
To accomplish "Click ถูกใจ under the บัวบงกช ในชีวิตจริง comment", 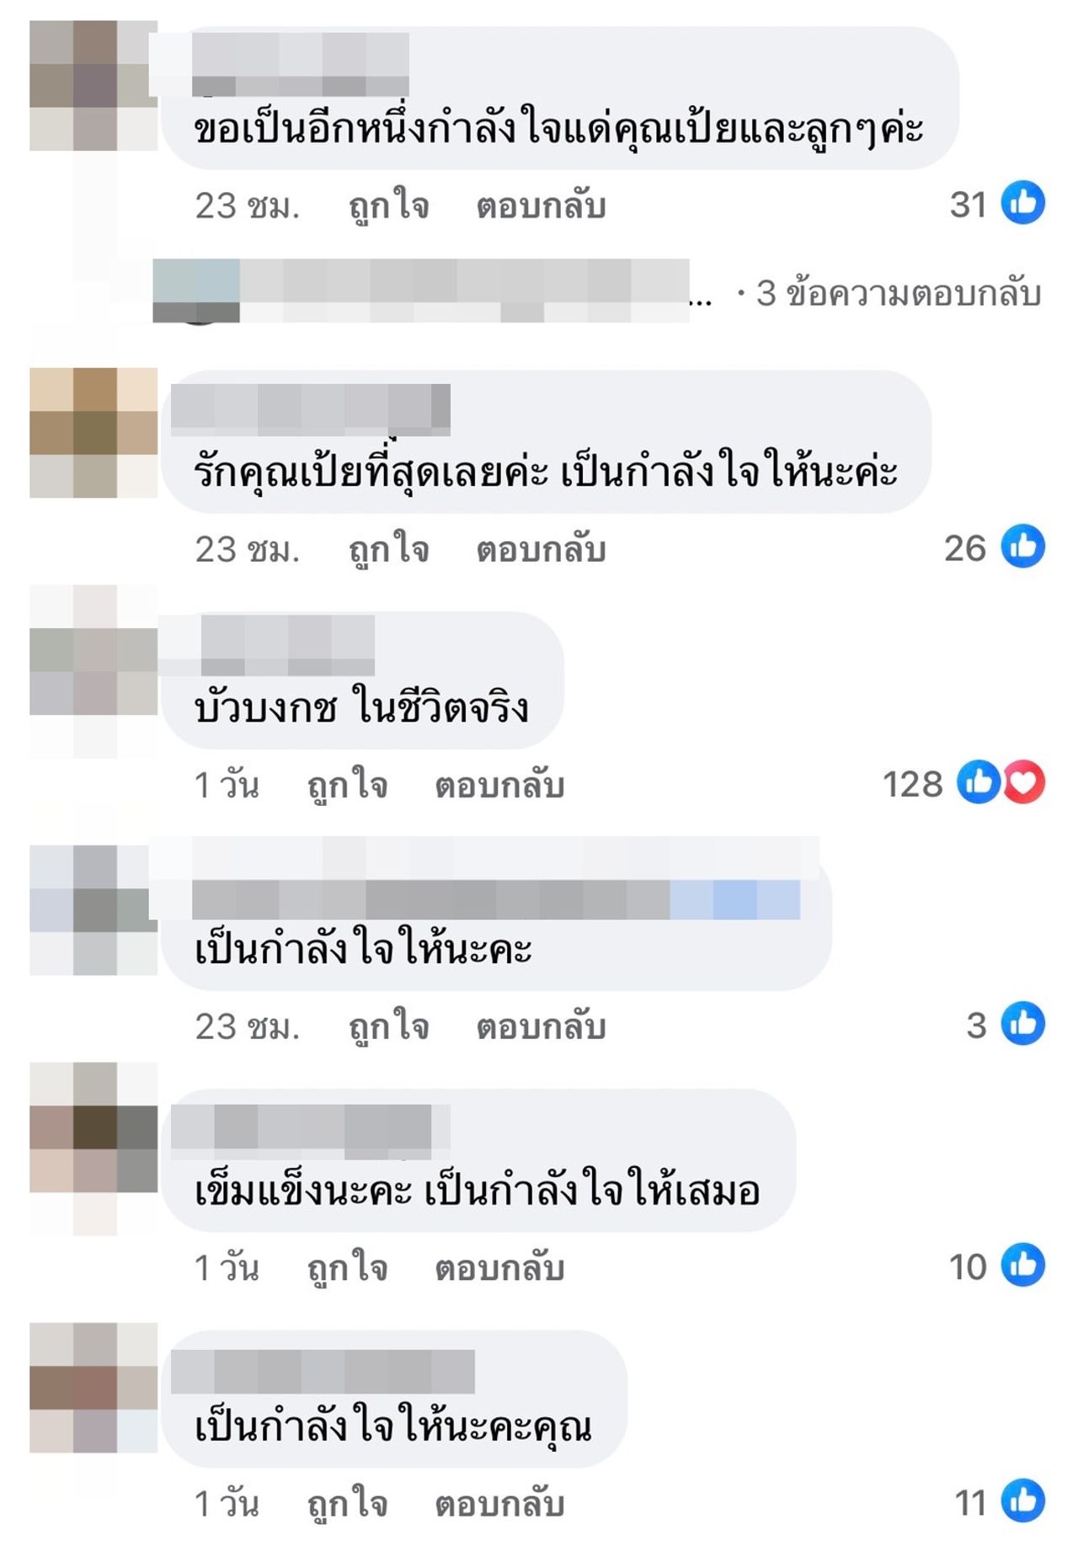I will click(x=348, y=786).
